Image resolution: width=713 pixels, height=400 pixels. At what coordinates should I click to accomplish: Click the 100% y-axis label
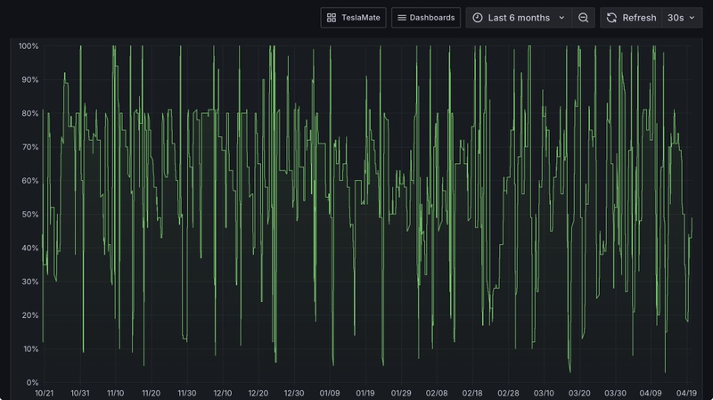(x=29, y=46)
